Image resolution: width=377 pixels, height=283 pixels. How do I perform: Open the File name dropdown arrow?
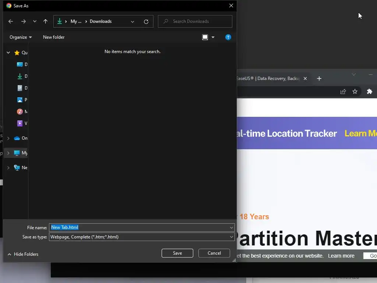click(231, 228)
